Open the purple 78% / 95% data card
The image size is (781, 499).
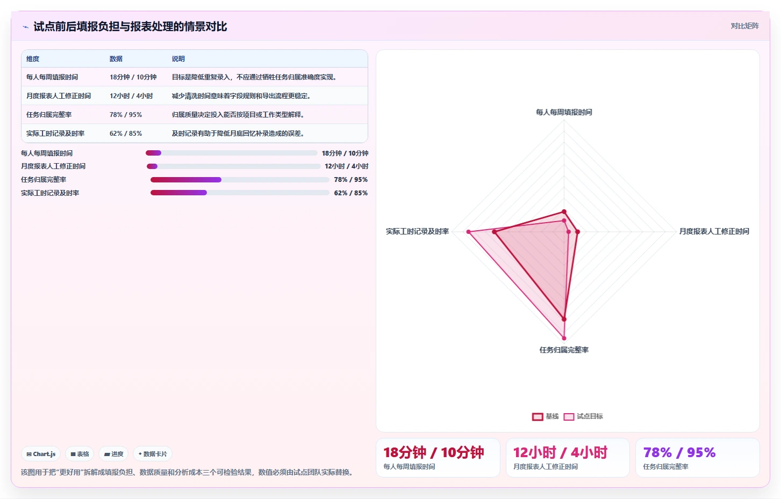pos(698,458)
